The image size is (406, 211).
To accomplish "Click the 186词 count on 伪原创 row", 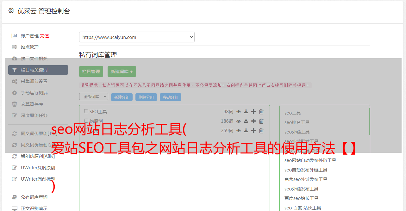I will click(227, 121).
